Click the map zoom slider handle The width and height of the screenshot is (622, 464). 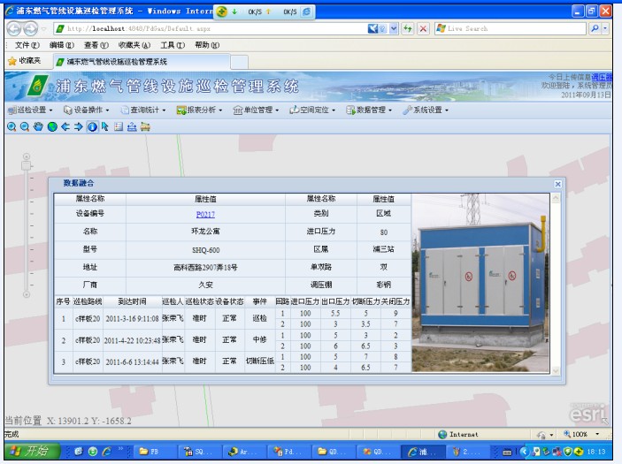[27, 164]
